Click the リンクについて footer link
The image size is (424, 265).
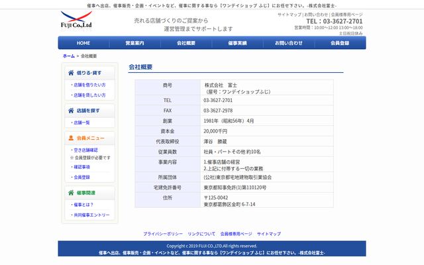pos(201,234)
